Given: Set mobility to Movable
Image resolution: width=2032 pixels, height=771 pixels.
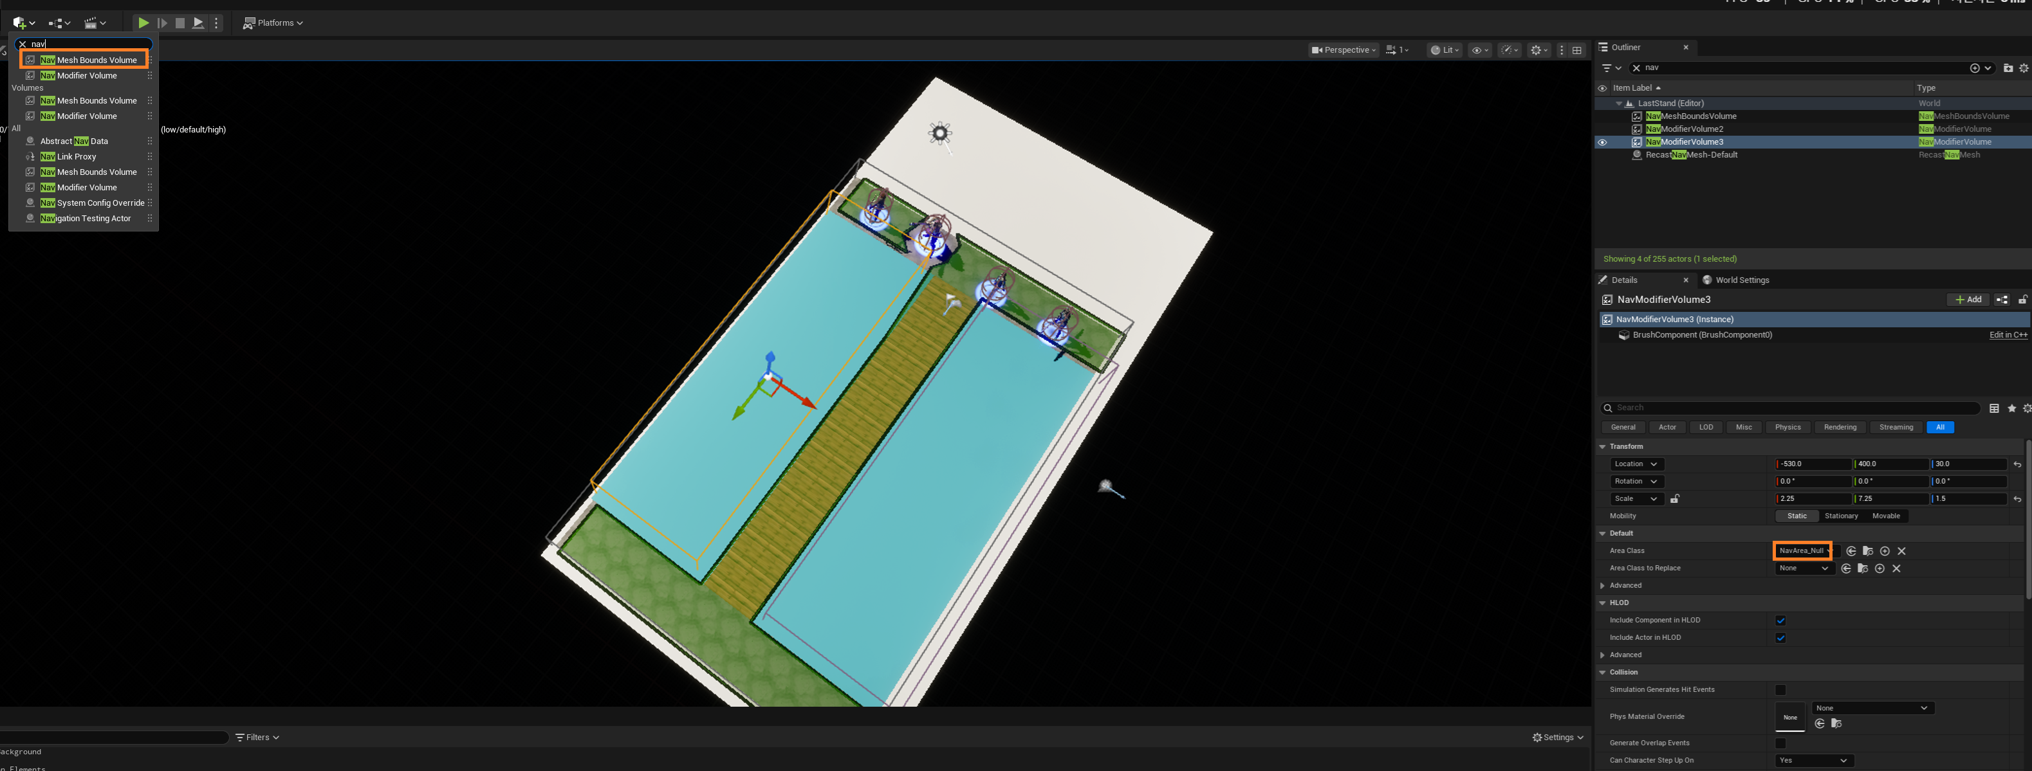Looking at the screenshot, I should [x=1885, y=516].
